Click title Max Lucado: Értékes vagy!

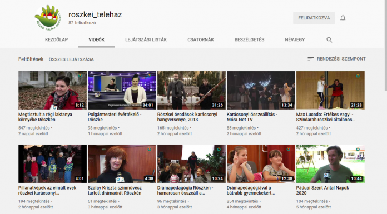pyautogui.click(x=326, y=117)
